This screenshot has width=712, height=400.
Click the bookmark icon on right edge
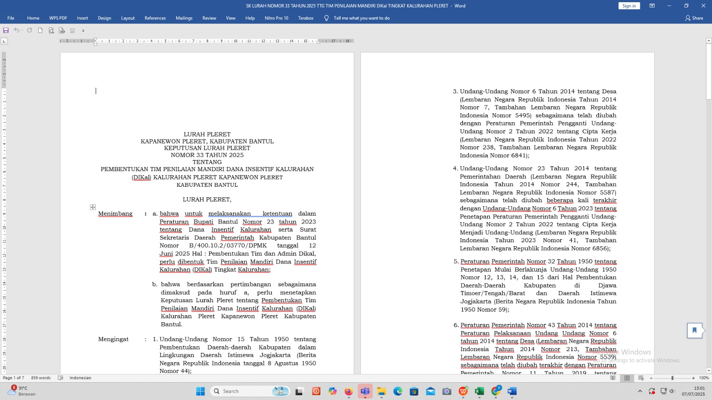click(694, 330)
